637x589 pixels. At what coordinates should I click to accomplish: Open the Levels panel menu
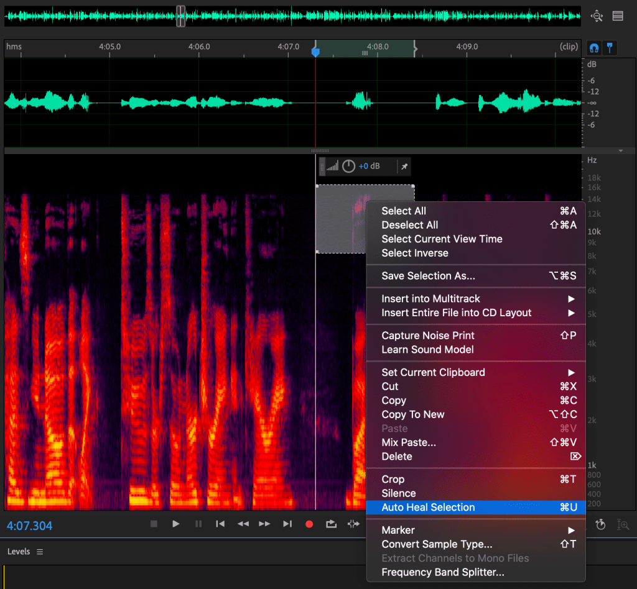pos(40,552)
